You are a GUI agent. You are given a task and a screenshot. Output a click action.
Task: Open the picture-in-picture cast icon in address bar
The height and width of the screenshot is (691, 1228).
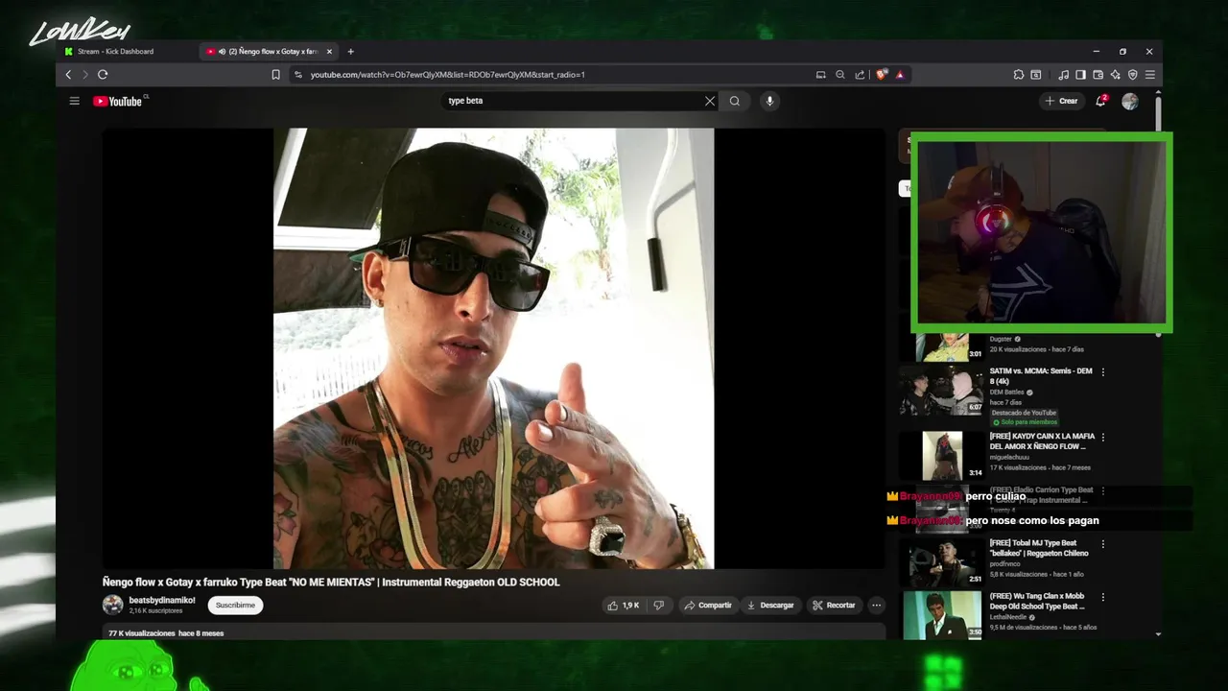[820, 75]
